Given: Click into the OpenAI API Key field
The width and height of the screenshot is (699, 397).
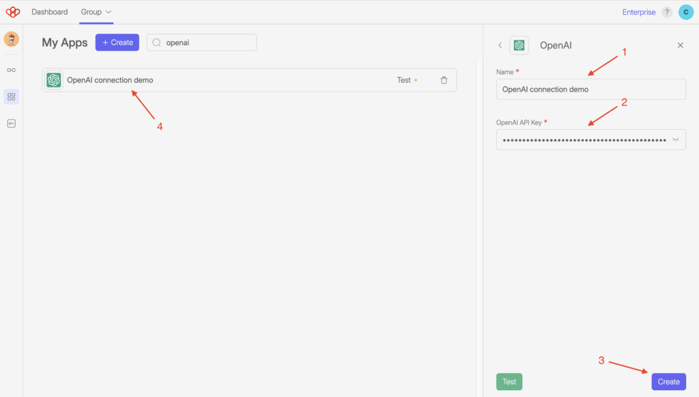Looking at the screenshot, I should tap(591, 140).
